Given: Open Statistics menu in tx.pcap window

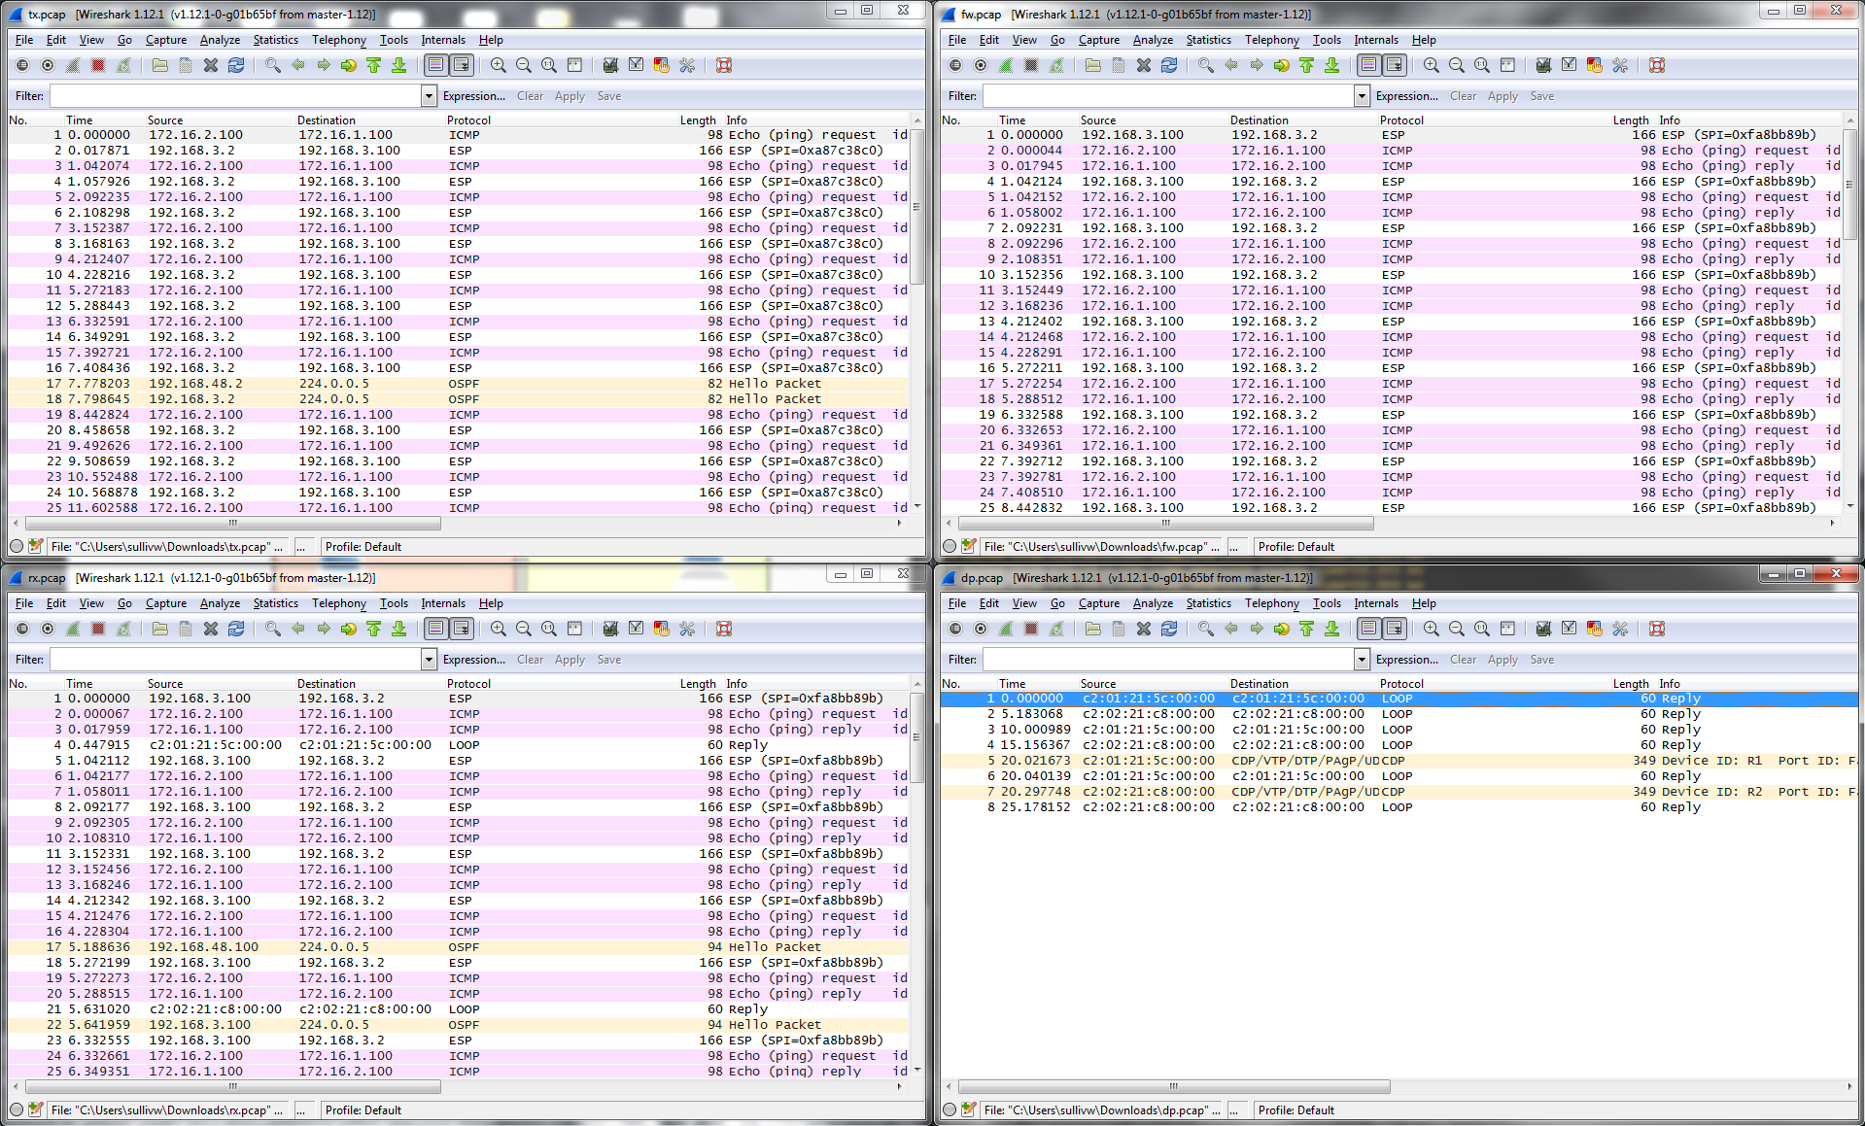Looking at the screenshot, I should (276, 40).
